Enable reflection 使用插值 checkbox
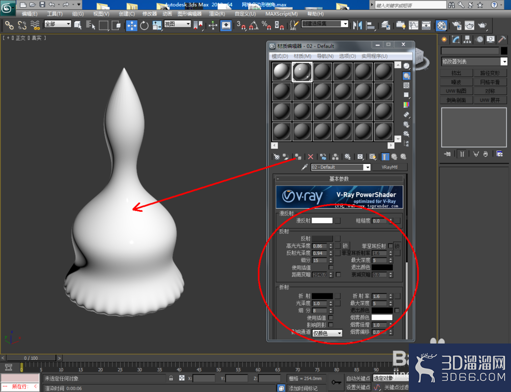The height and width of the screenshot is (392, 511). [331, 267]
